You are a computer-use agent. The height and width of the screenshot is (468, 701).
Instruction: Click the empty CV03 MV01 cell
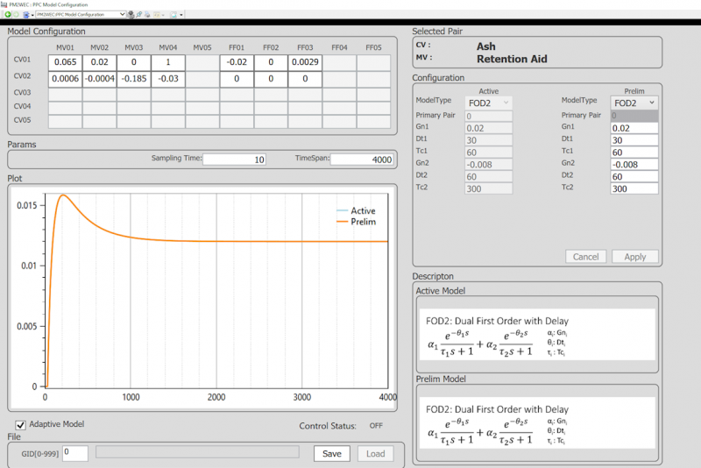point(65,95)
